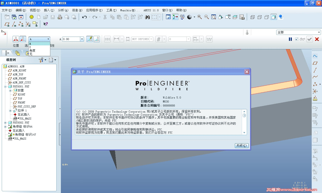Open the 视图 menu
Viewport: 322px width, 193px height.
click(35, 10)
